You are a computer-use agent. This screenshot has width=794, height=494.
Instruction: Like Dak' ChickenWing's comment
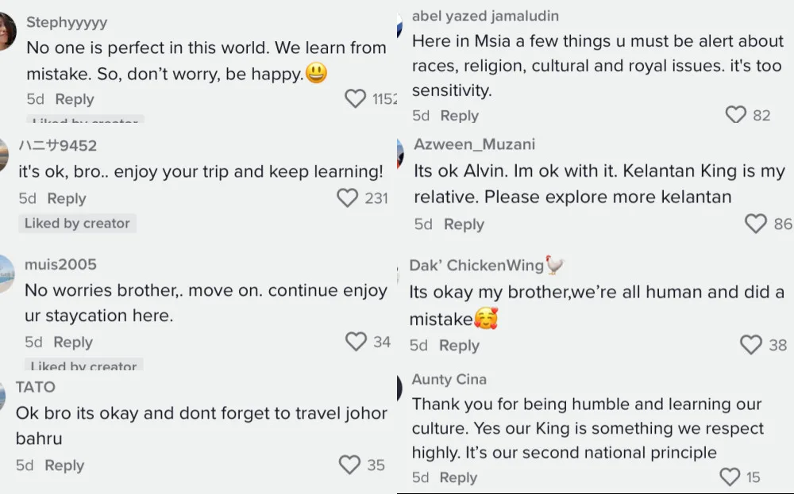tap(751, 345)
